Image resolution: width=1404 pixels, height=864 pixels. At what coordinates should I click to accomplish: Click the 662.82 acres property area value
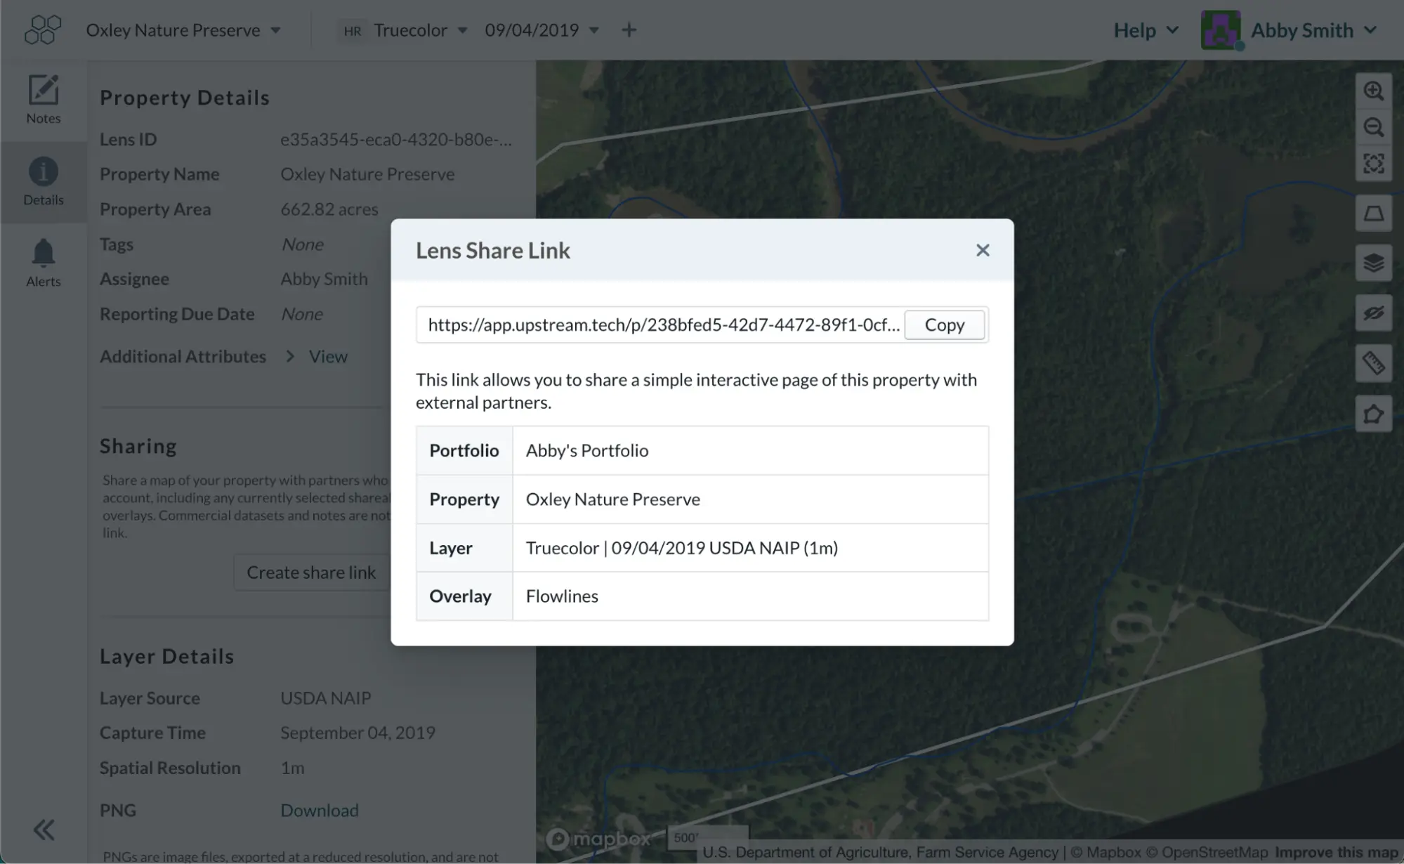pyautogui.click(x=329, y=209)
